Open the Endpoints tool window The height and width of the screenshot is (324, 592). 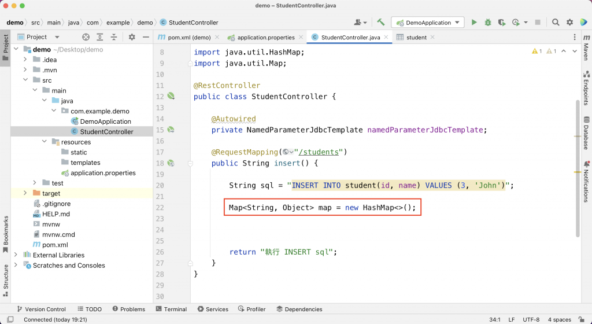[586, 87]
